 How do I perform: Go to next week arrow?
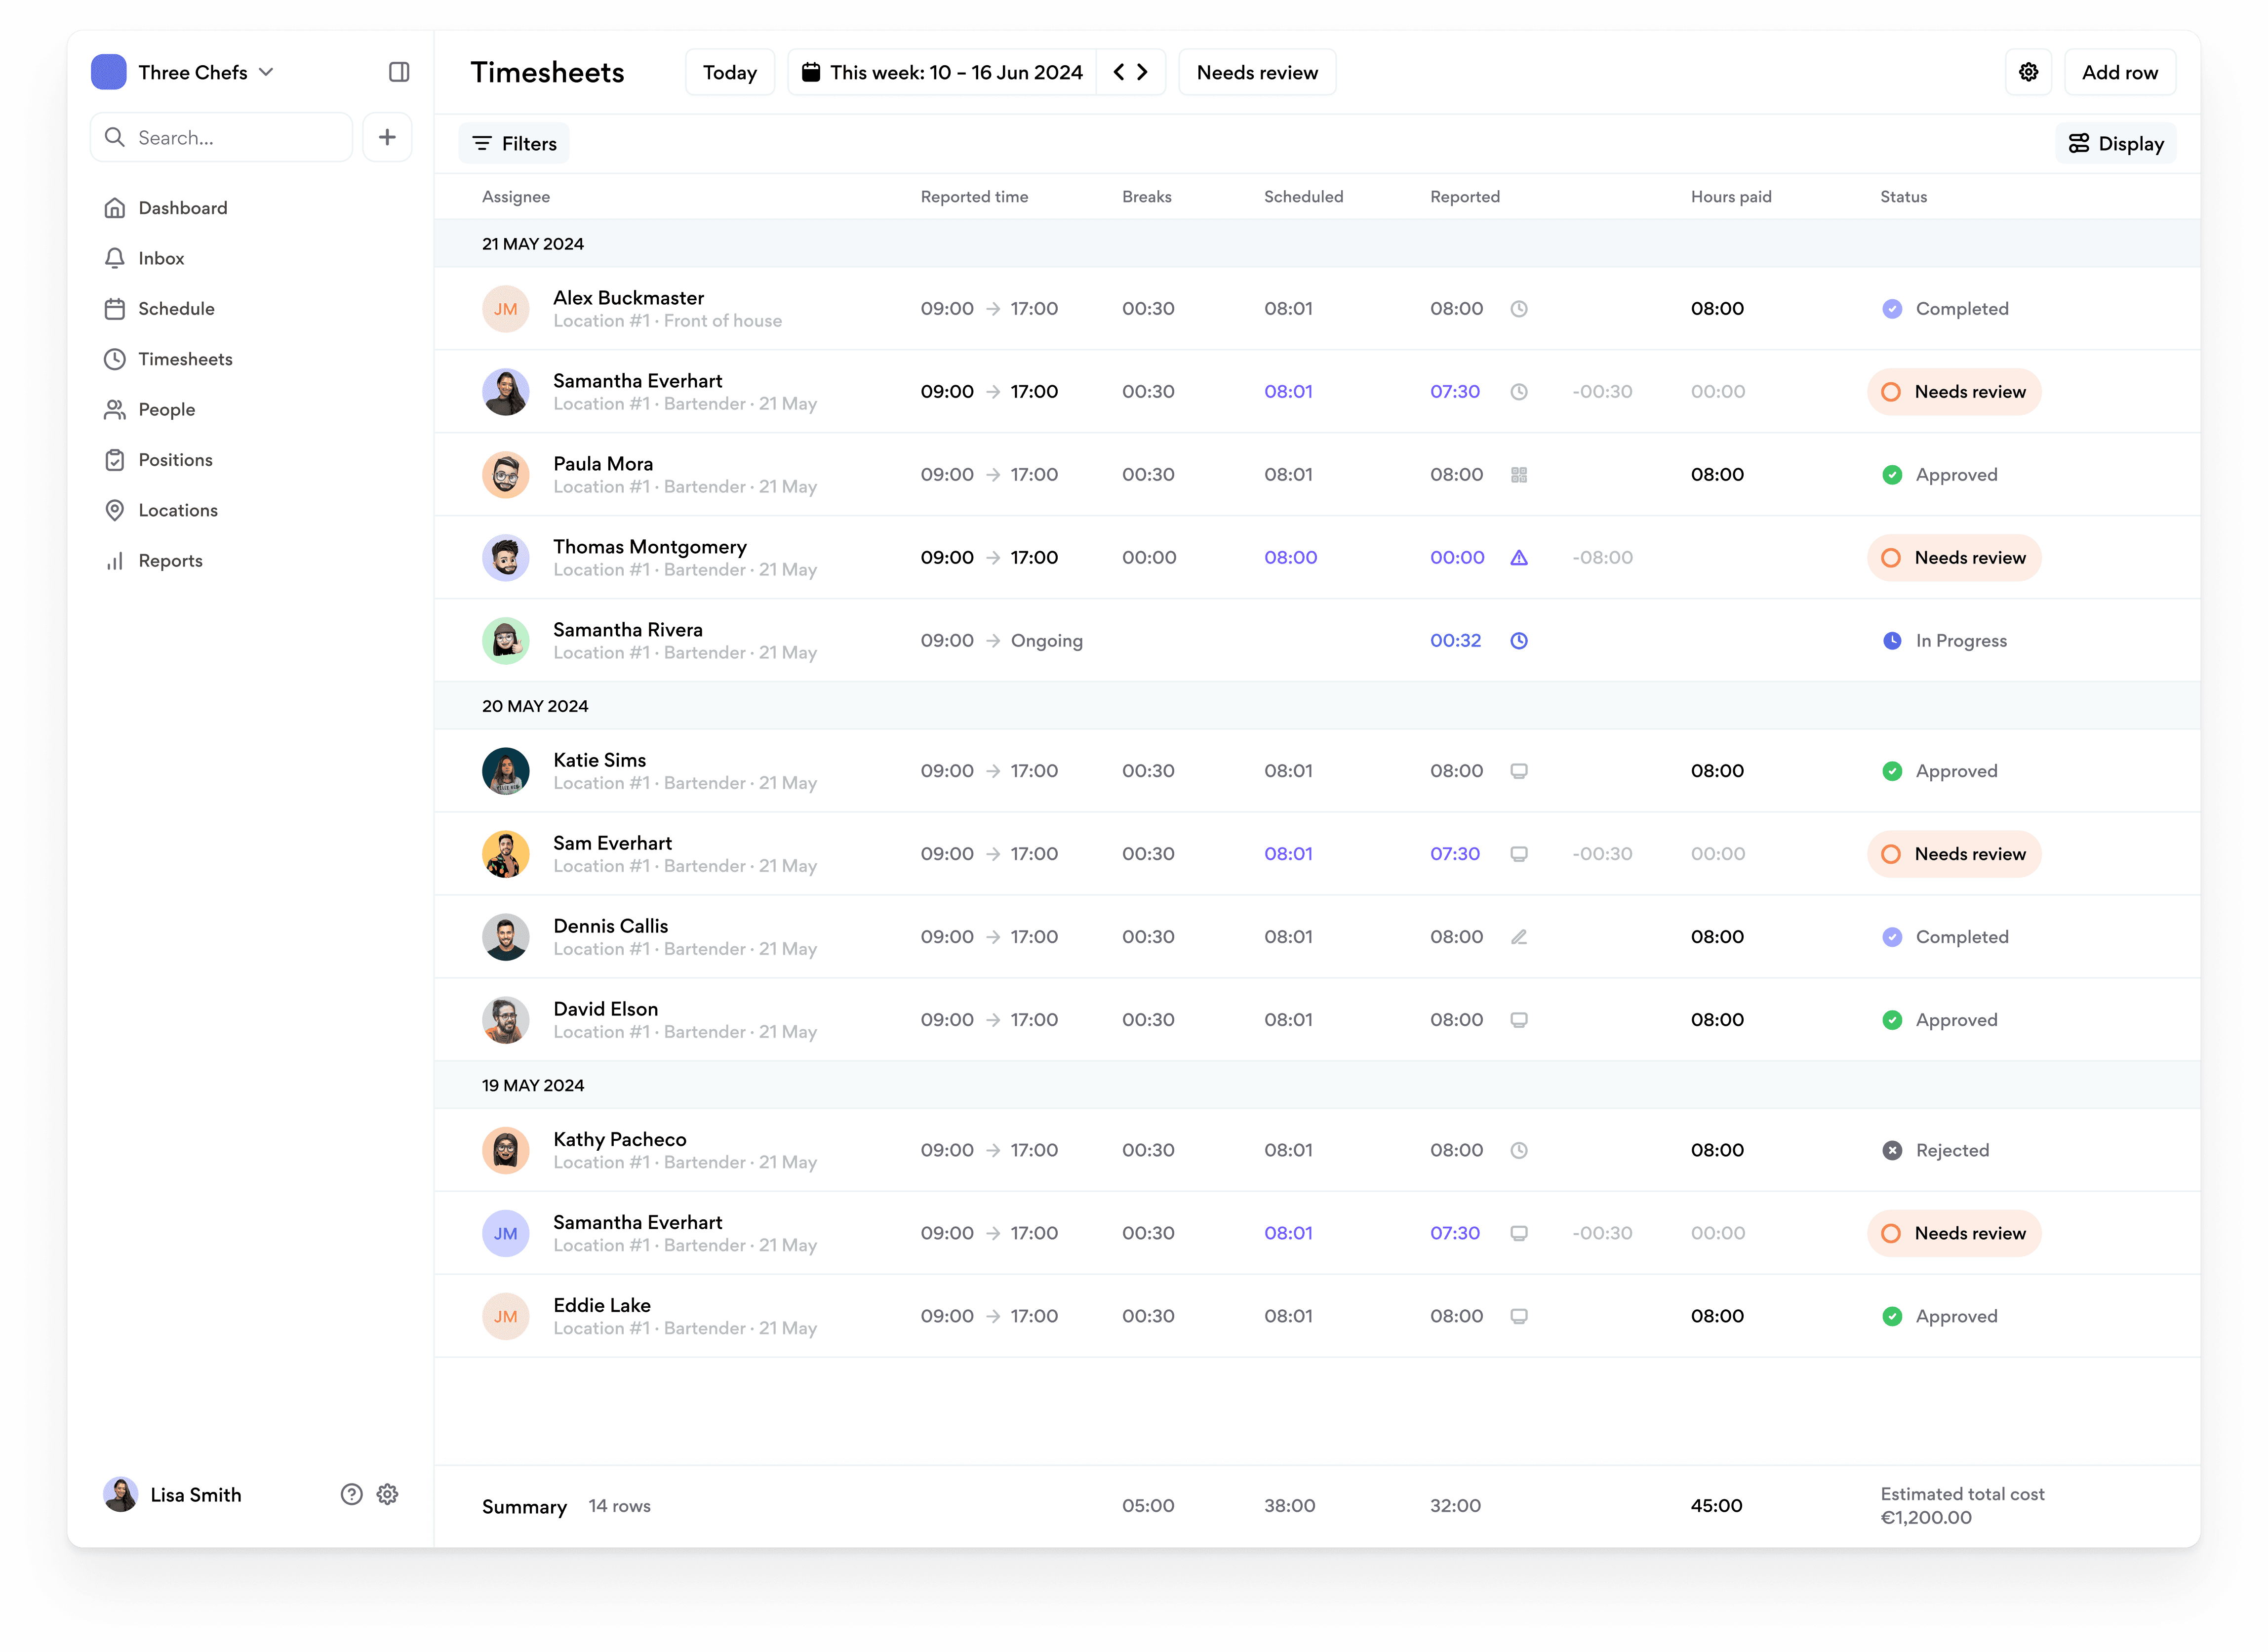pyautogui.click(x=1143, y=72)
